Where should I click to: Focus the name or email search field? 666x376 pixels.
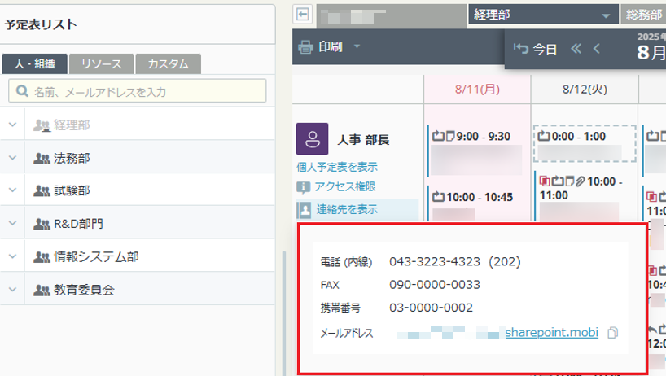[x=138, y=91]
